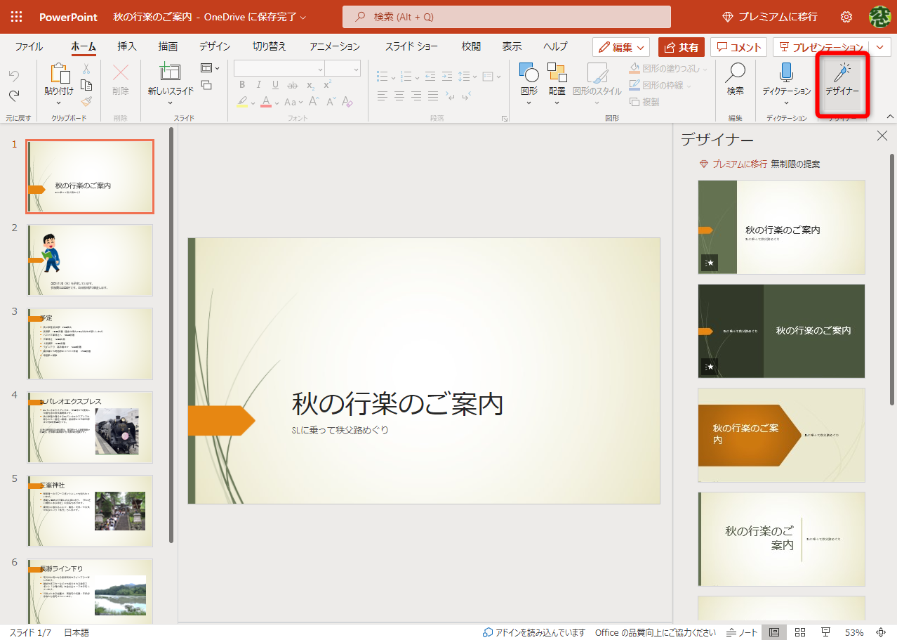Viewport: 897px width, 640px height.
Task: Open the 表示 ribbon tab
Action: pyautogui.click(x=511, y=46)
